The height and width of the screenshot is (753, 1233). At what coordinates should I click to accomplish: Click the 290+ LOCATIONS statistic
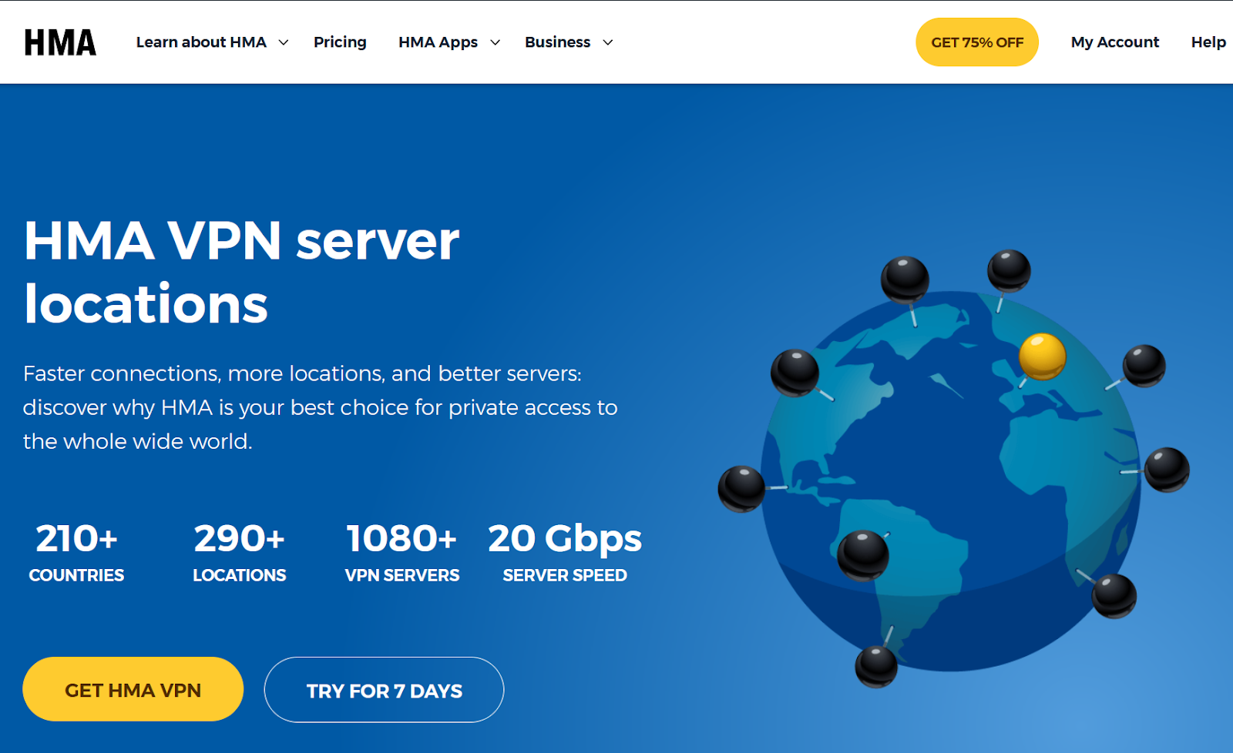[239, 552]
